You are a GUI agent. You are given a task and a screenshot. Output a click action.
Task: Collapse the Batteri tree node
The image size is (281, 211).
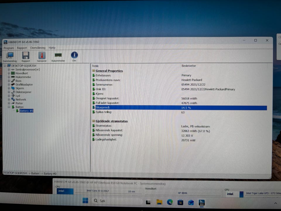8,107
